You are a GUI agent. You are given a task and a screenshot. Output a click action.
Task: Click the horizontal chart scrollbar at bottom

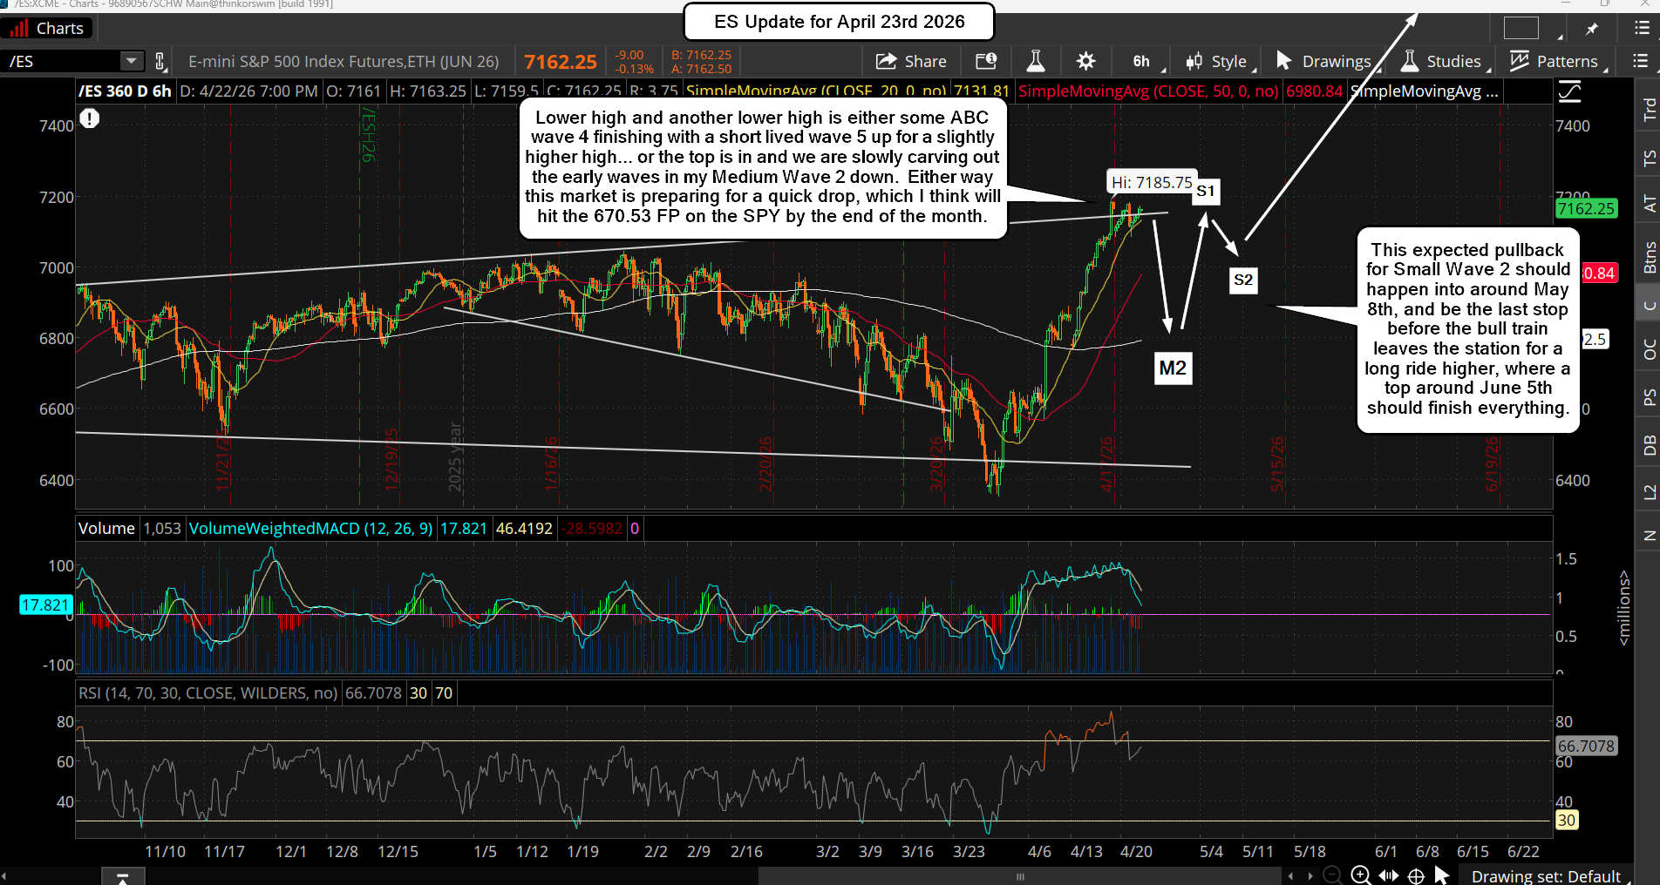coord(1019,876)
